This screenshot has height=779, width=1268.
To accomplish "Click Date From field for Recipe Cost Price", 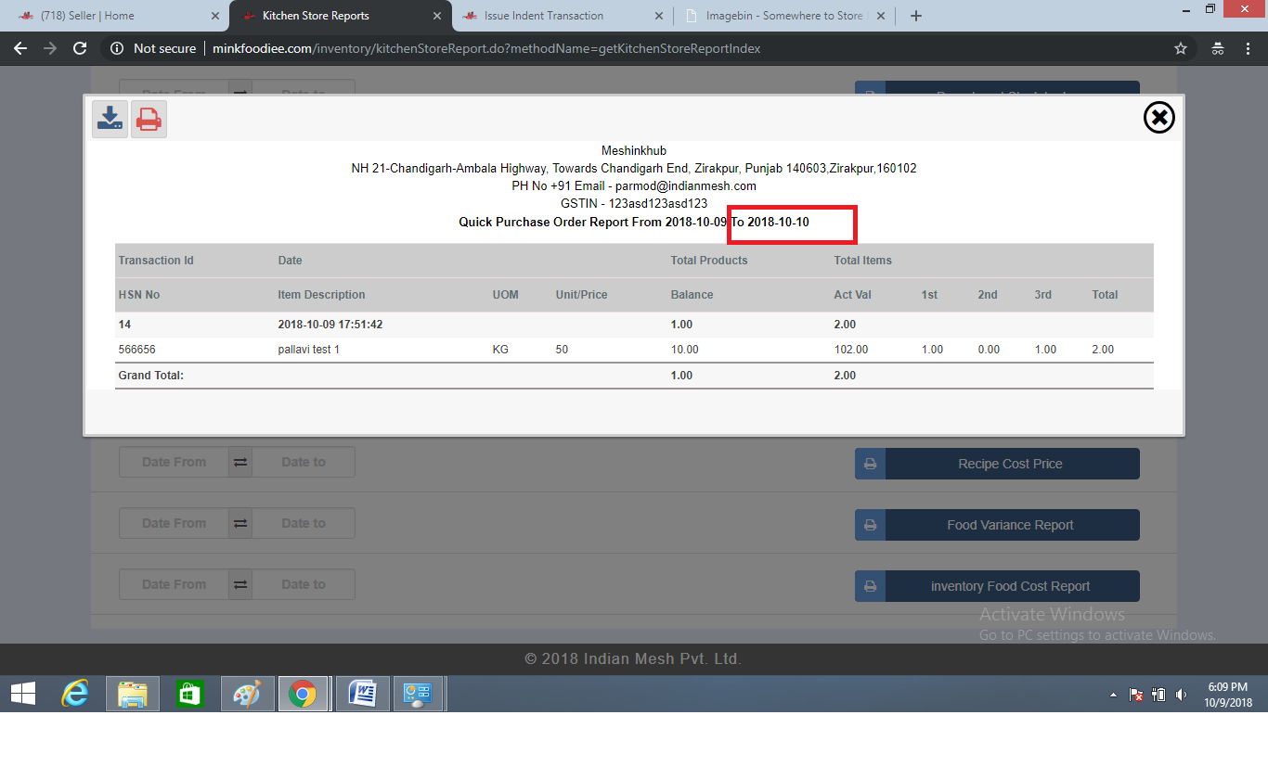I will click(174, 462).
